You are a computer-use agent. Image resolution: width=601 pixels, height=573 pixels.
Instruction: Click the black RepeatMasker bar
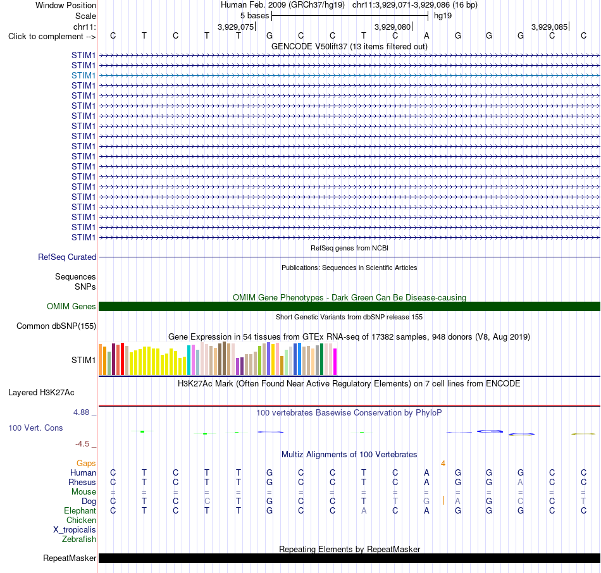(x=349, y=558)
